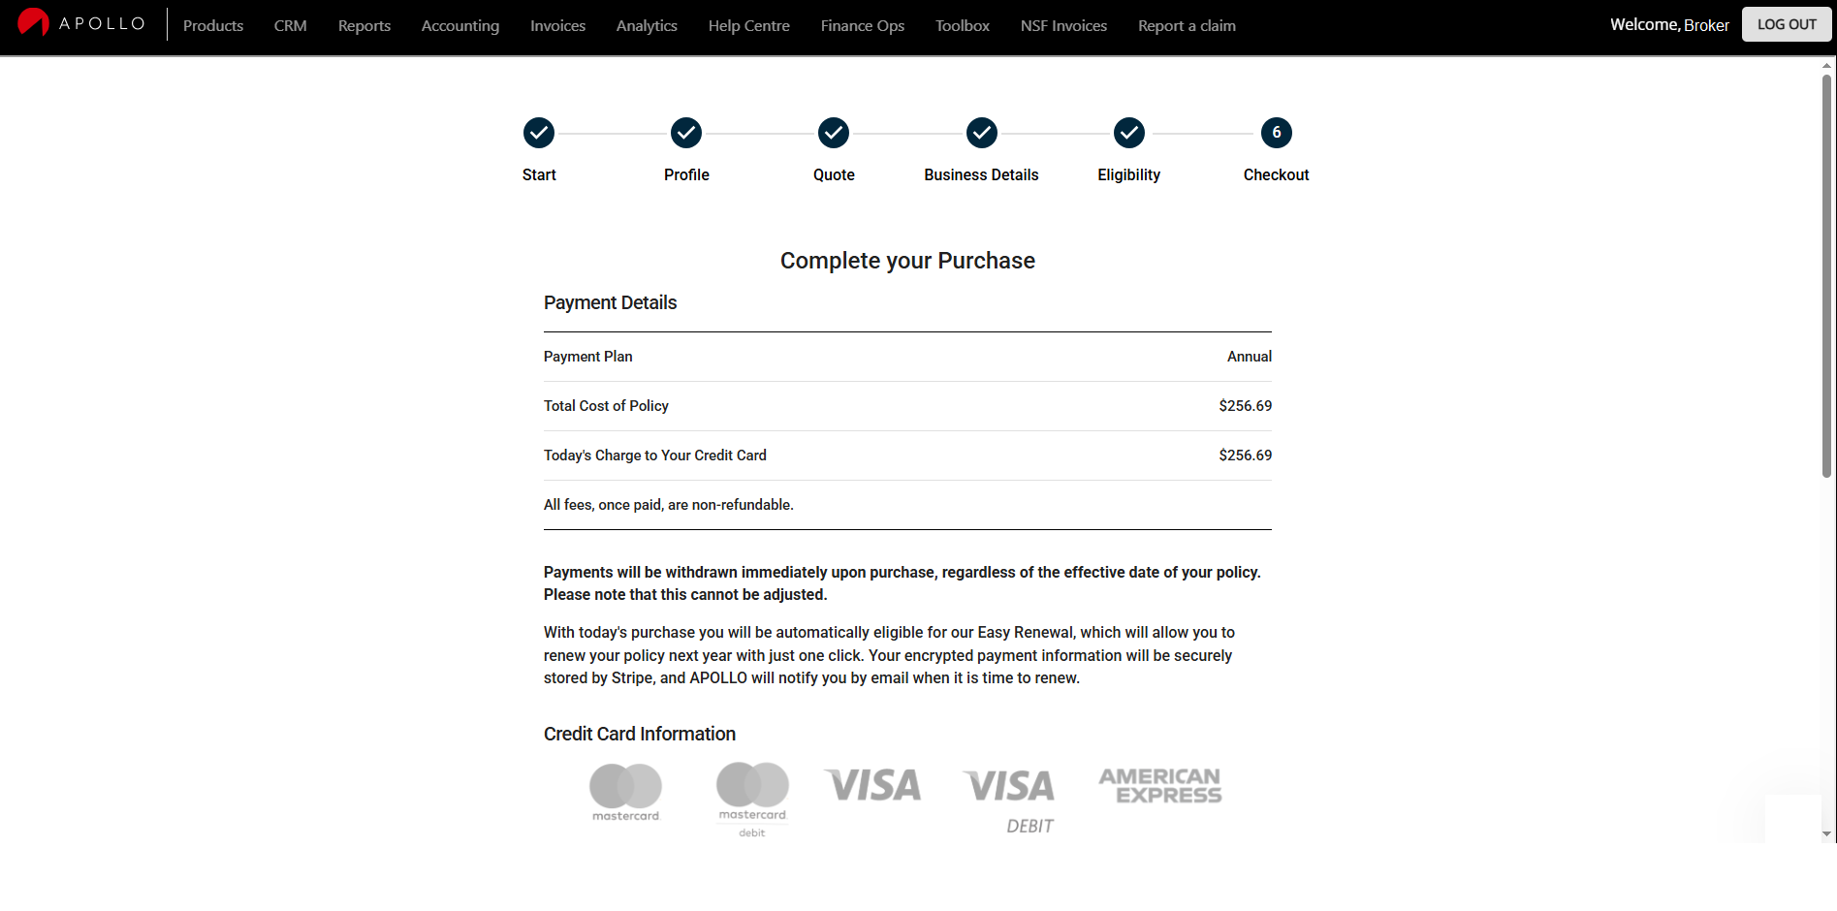Open the Finance Ops menu

[862, 26]
